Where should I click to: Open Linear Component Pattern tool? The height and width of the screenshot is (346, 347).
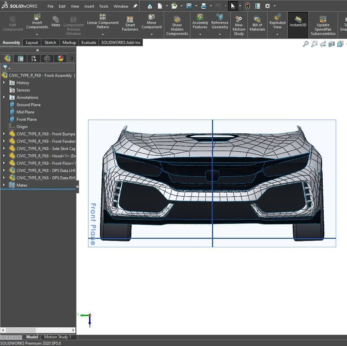[x=103, y=22]
